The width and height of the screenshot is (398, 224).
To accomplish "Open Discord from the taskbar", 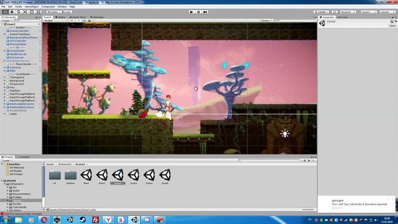I will [x=147, y=220].
